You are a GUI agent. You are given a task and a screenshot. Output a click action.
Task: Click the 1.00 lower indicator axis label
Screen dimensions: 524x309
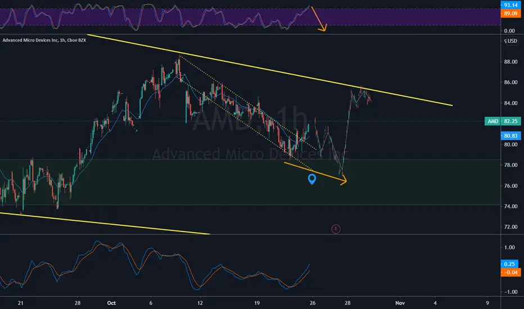click(509, 248)
